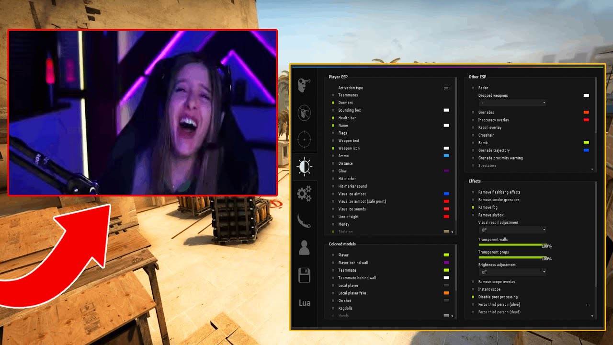The width and height of the screenshot is (613, 345).
Task: Open the Glow purple color swatch
Action: point(446,171)
